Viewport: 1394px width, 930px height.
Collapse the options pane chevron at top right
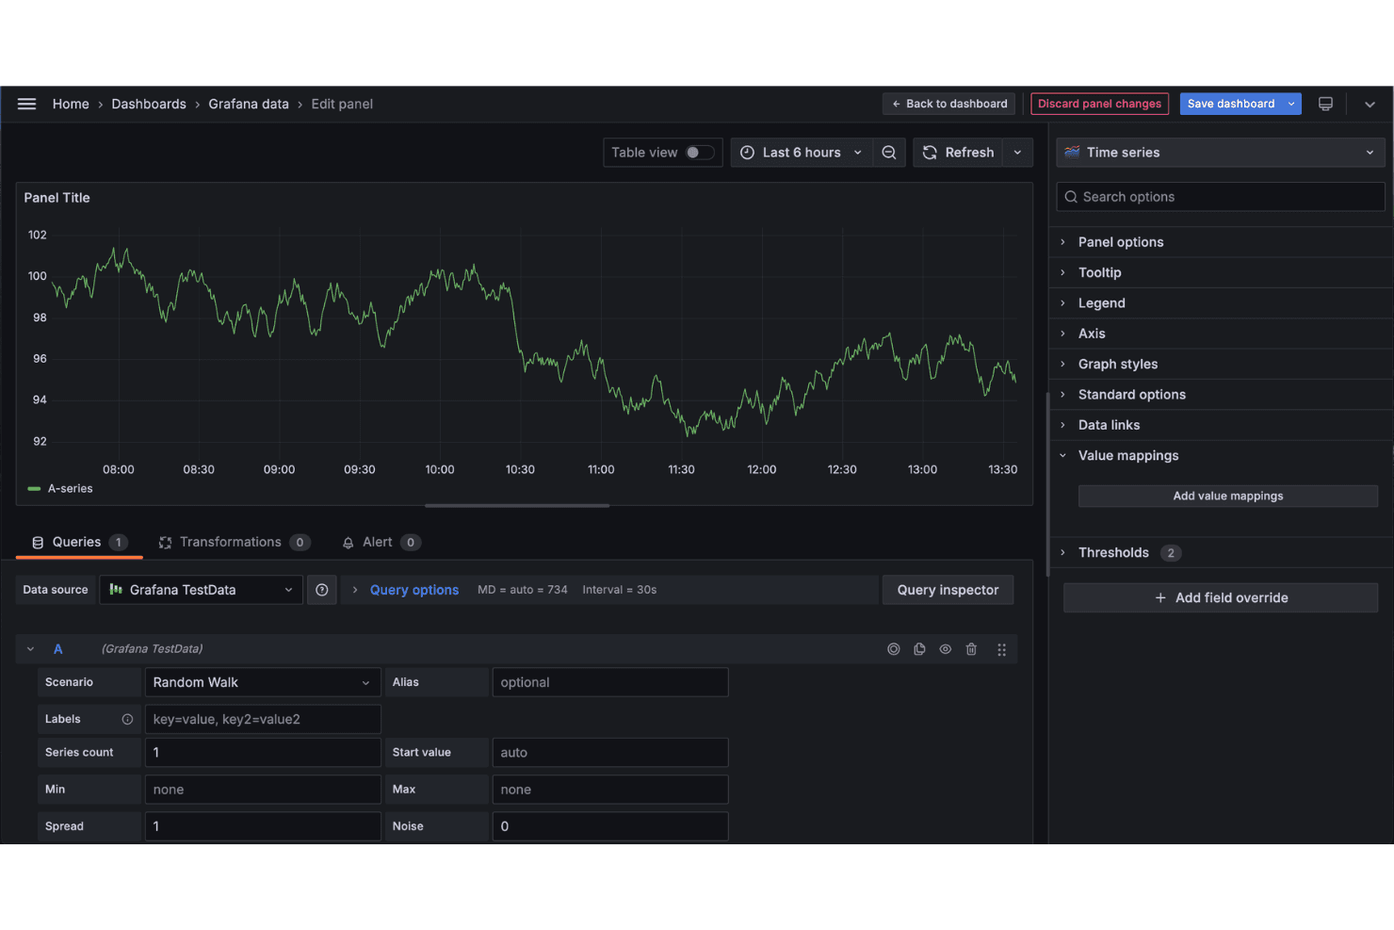point(1370,104)
